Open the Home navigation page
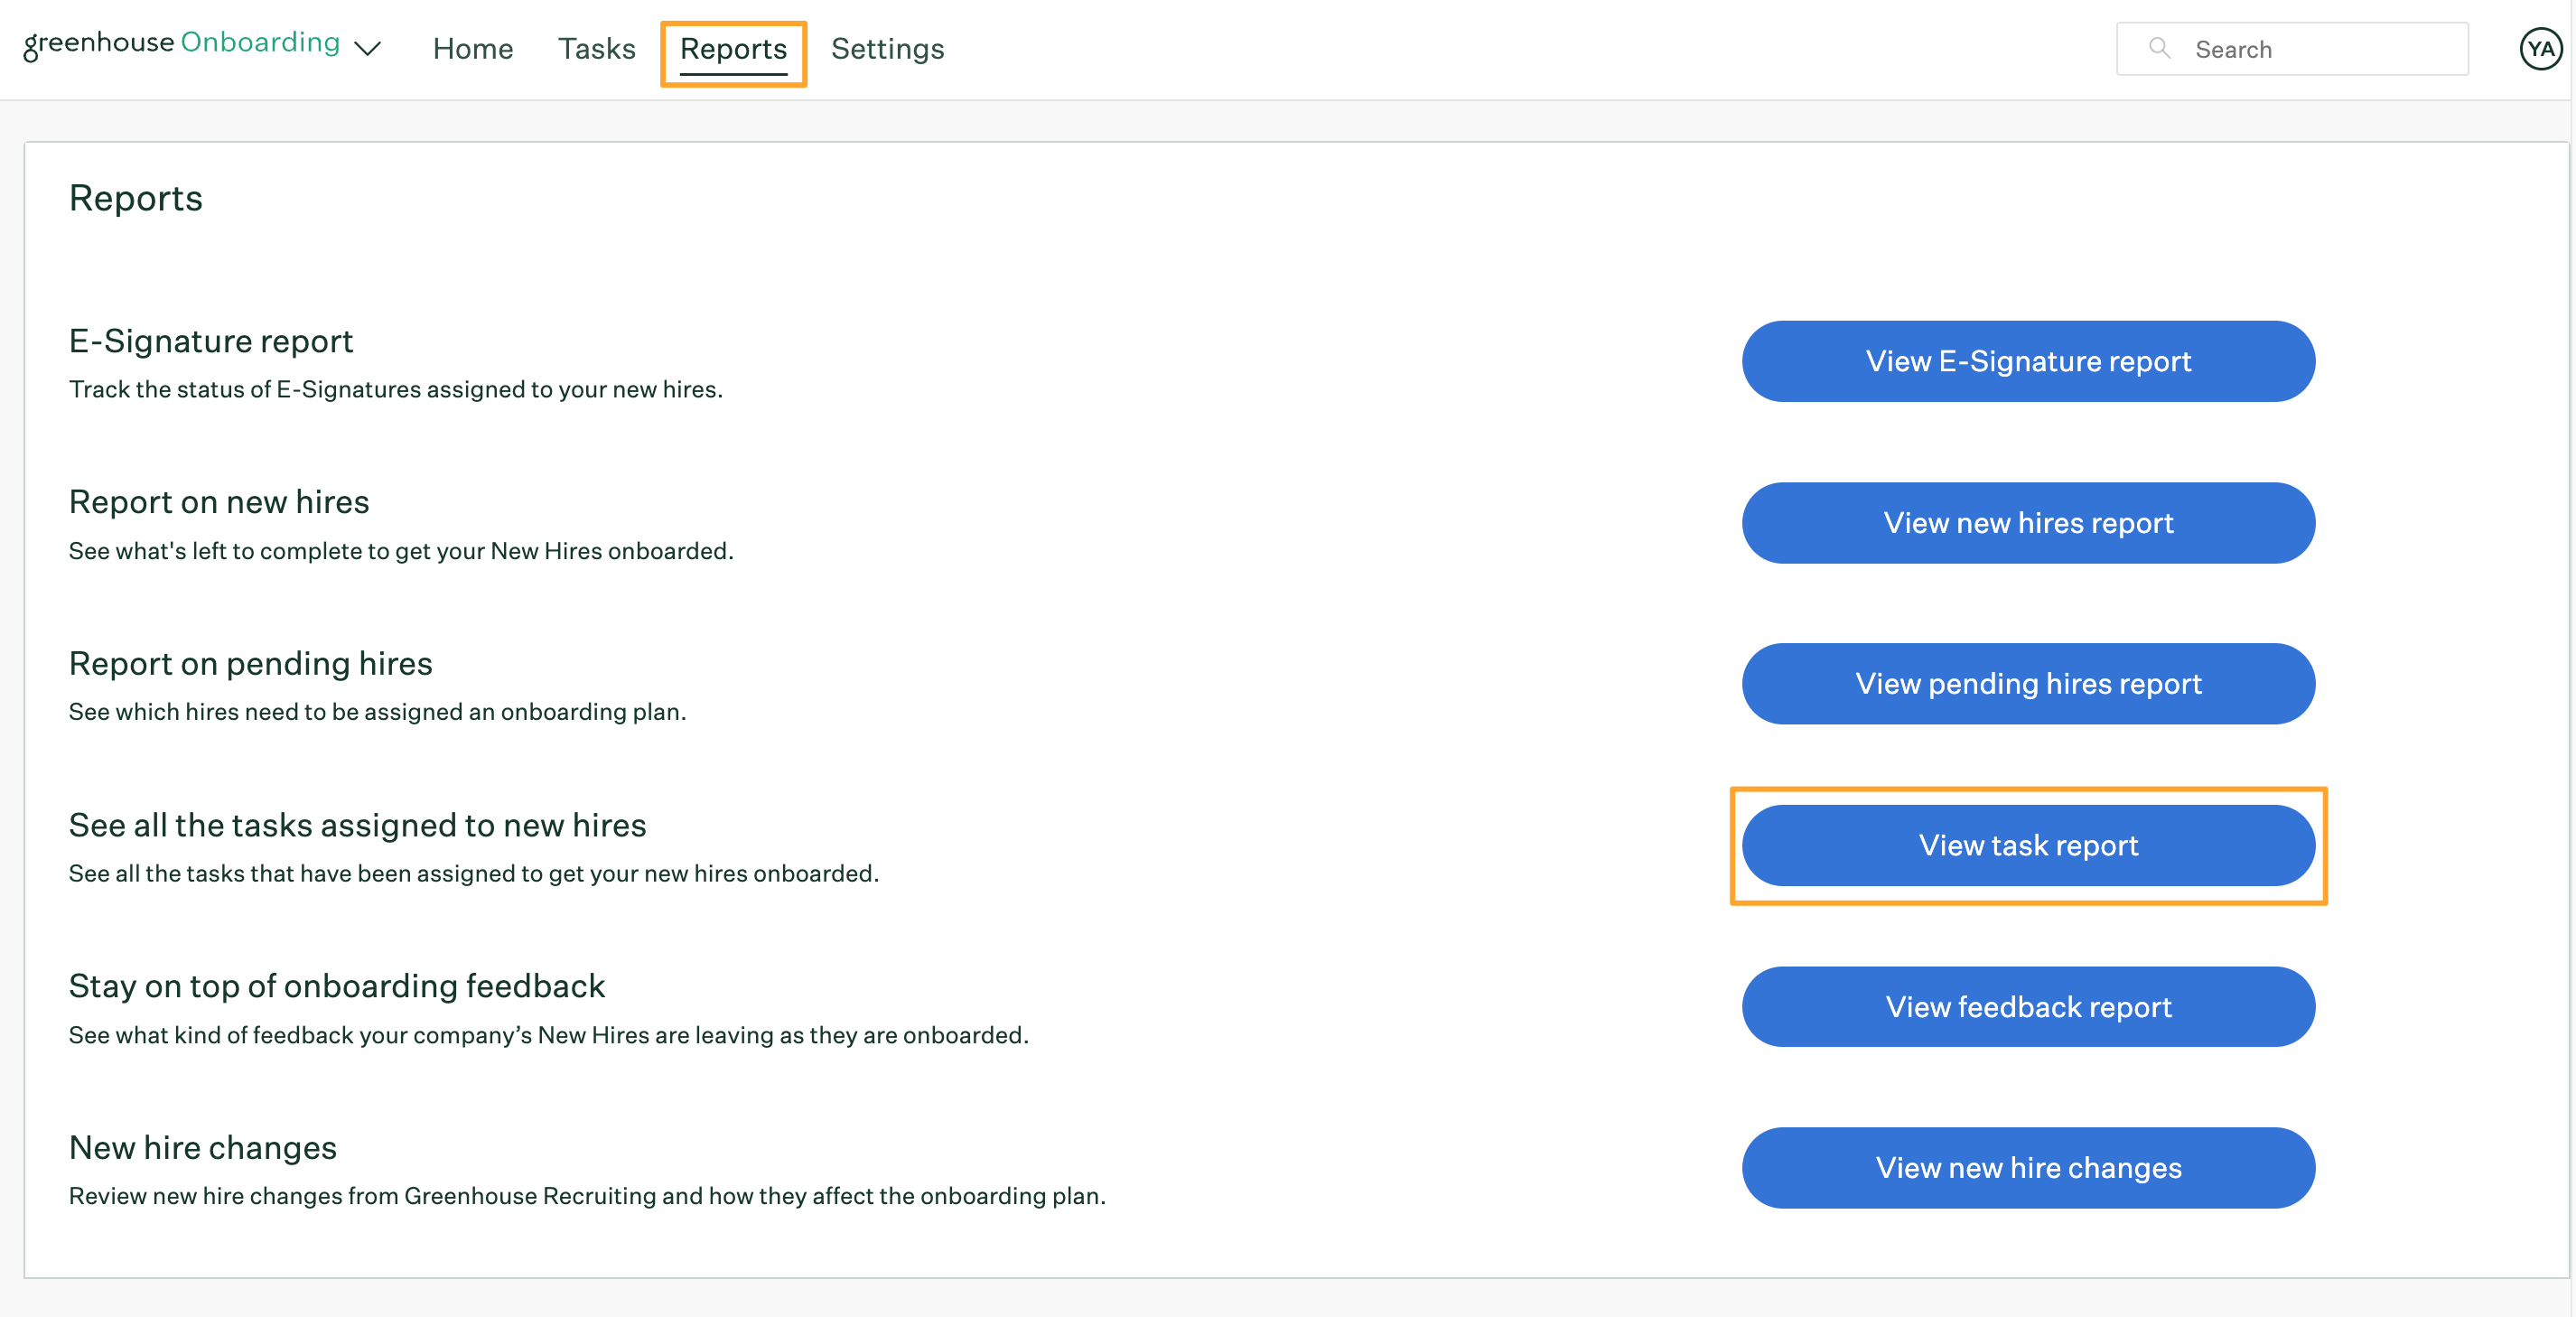This screenshot has width=2576, height=1317. tap(471, 49)
